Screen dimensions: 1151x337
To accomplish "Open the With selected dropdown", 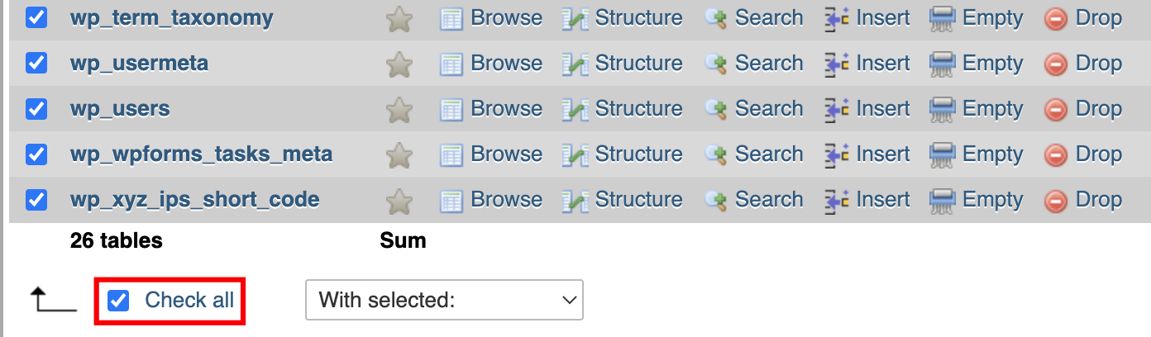I will coord(444,300).
